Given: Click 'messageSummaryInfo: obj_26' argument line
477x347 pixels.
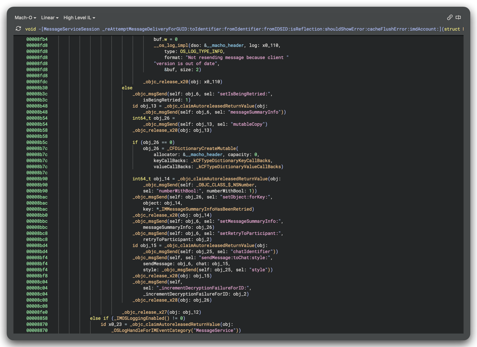Looking at the screenshot, I should point(179,227).
